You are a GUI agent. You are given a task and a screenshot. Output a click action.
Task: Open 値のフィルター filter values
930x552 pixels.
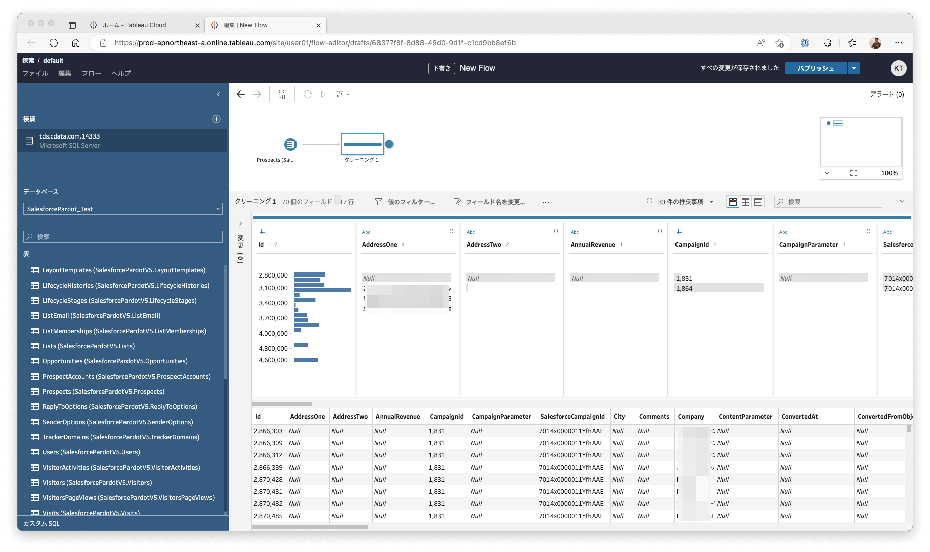point(405,202)
